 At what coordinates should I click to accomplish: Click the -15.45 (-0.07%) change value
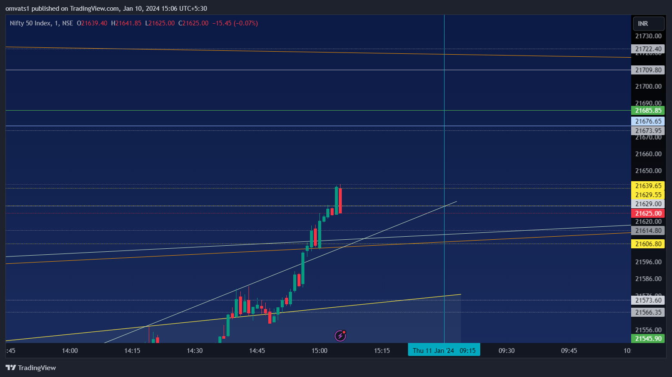[235, 23]
